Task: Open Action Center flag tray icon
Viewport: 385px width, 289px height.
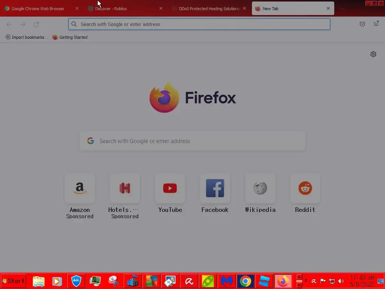Action: pos(323,281)
